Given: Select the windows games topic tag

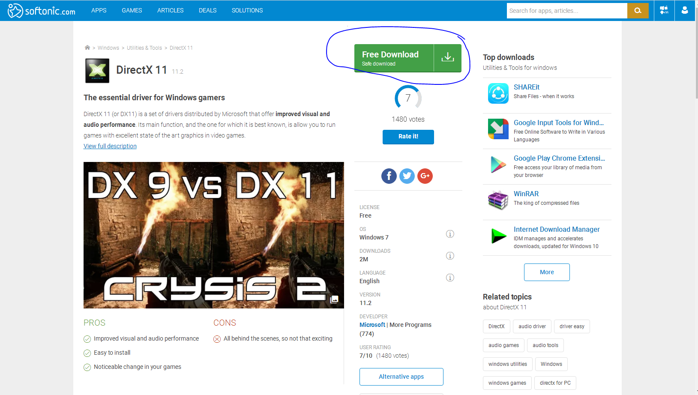Looking at the screenshot, I should click(507, 383).
